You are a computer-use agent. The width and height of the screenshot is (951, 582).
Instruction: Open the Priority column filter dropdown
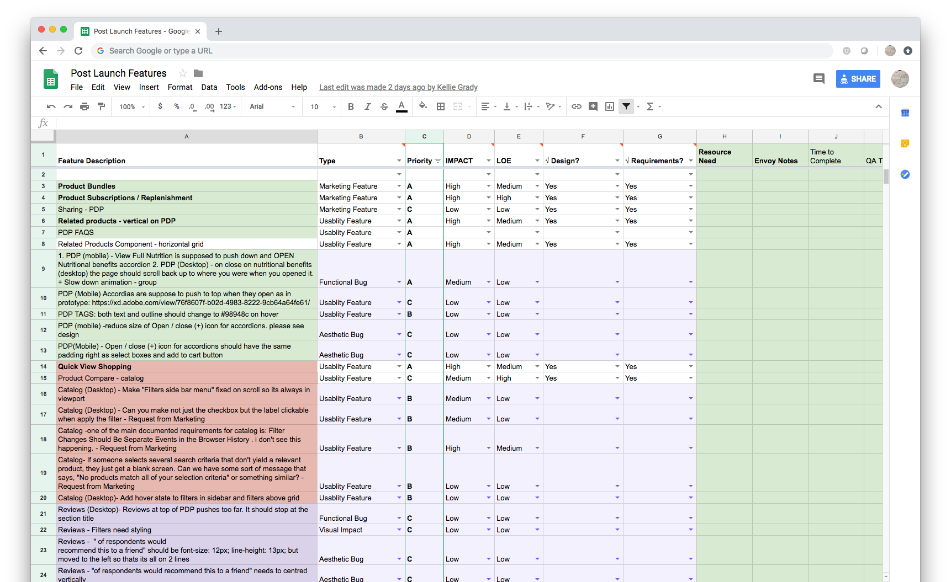click(438, 161)
